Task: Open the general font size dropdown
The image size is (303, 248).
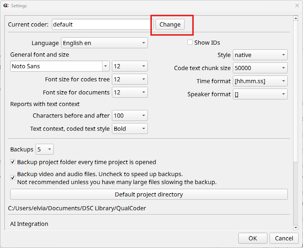Action: click(x=130, y=66)
